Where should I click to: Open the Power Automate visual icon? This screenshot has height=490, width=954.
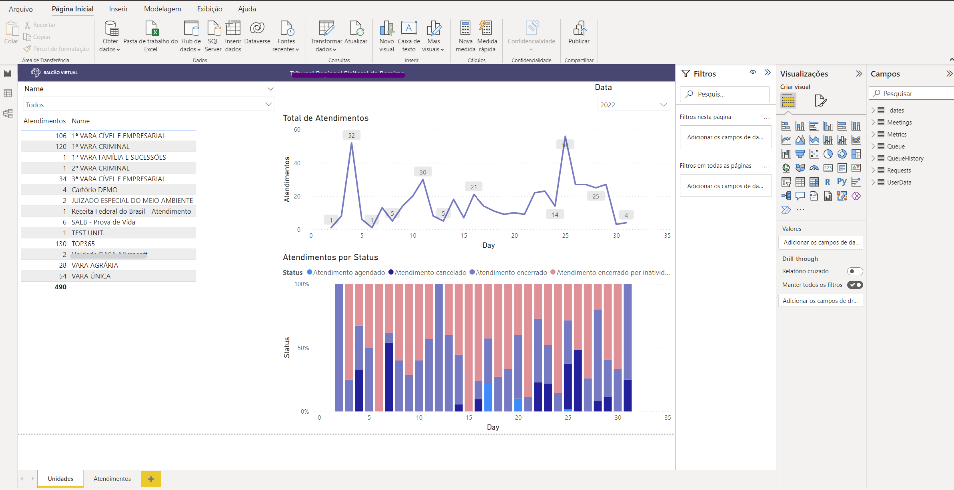786,210
